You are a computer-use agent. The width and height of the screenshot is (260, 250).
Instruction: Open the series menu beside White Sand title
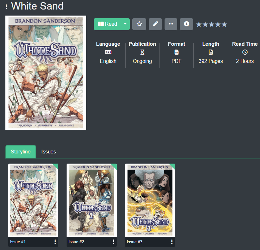coord(6,7)
